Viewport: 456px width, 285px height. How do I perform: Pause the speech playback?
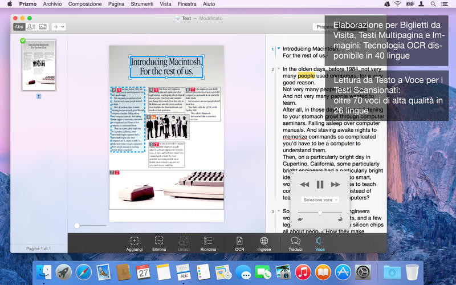pos(320,184)
